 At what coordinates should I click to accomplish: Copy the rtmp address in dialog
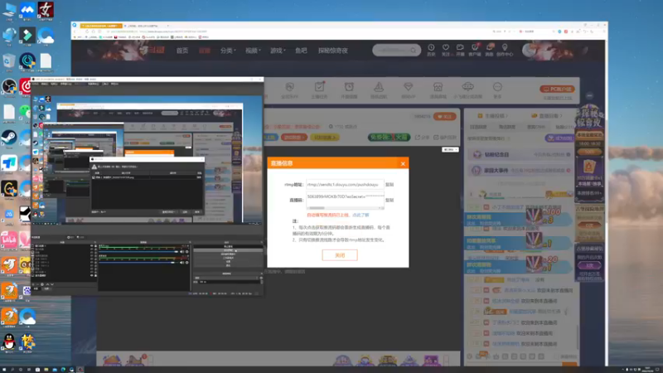tap(390, 185)
